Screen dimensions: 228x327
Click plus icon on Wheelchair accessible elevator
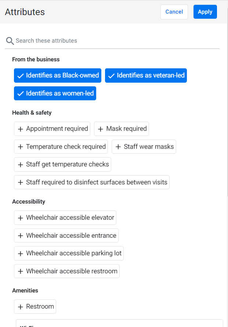tap(21, 218)
